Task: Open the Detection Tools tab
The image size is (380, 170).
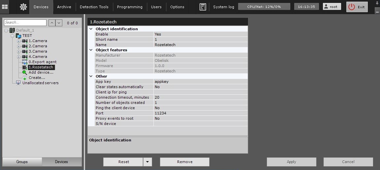Action: click(x=94, y=7)
